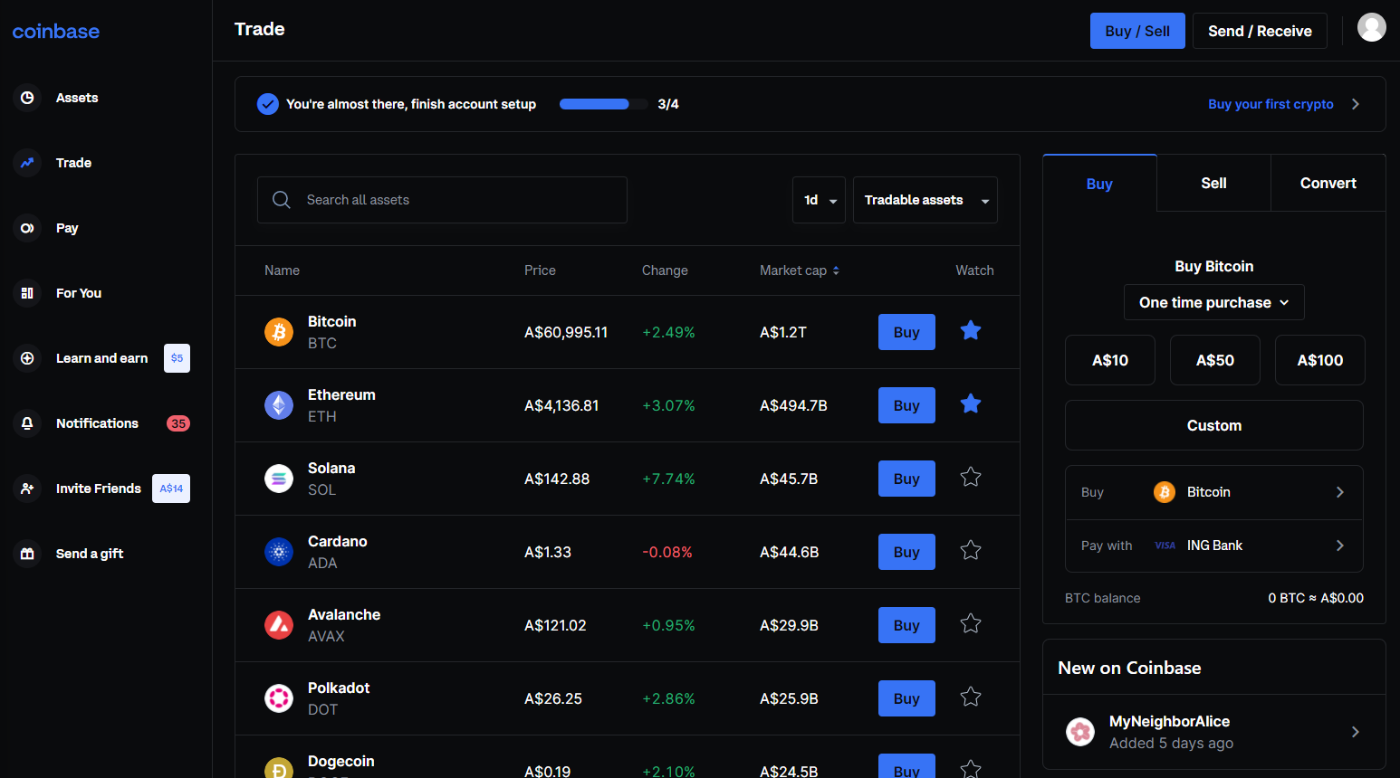
Task: Open the Pay icon in sidebar
Action: point(27,228)
